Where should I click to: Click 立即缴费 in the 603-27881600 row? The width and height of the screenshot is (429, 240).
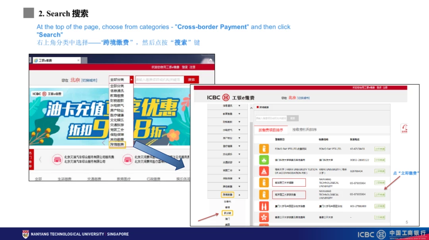click(380, 206)
